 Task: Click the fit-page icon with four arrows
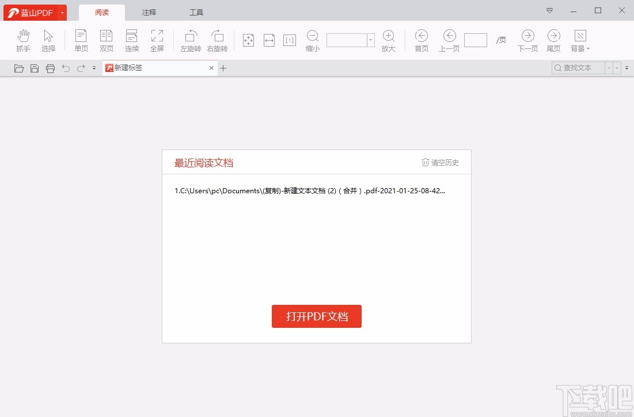pos(248,40)
